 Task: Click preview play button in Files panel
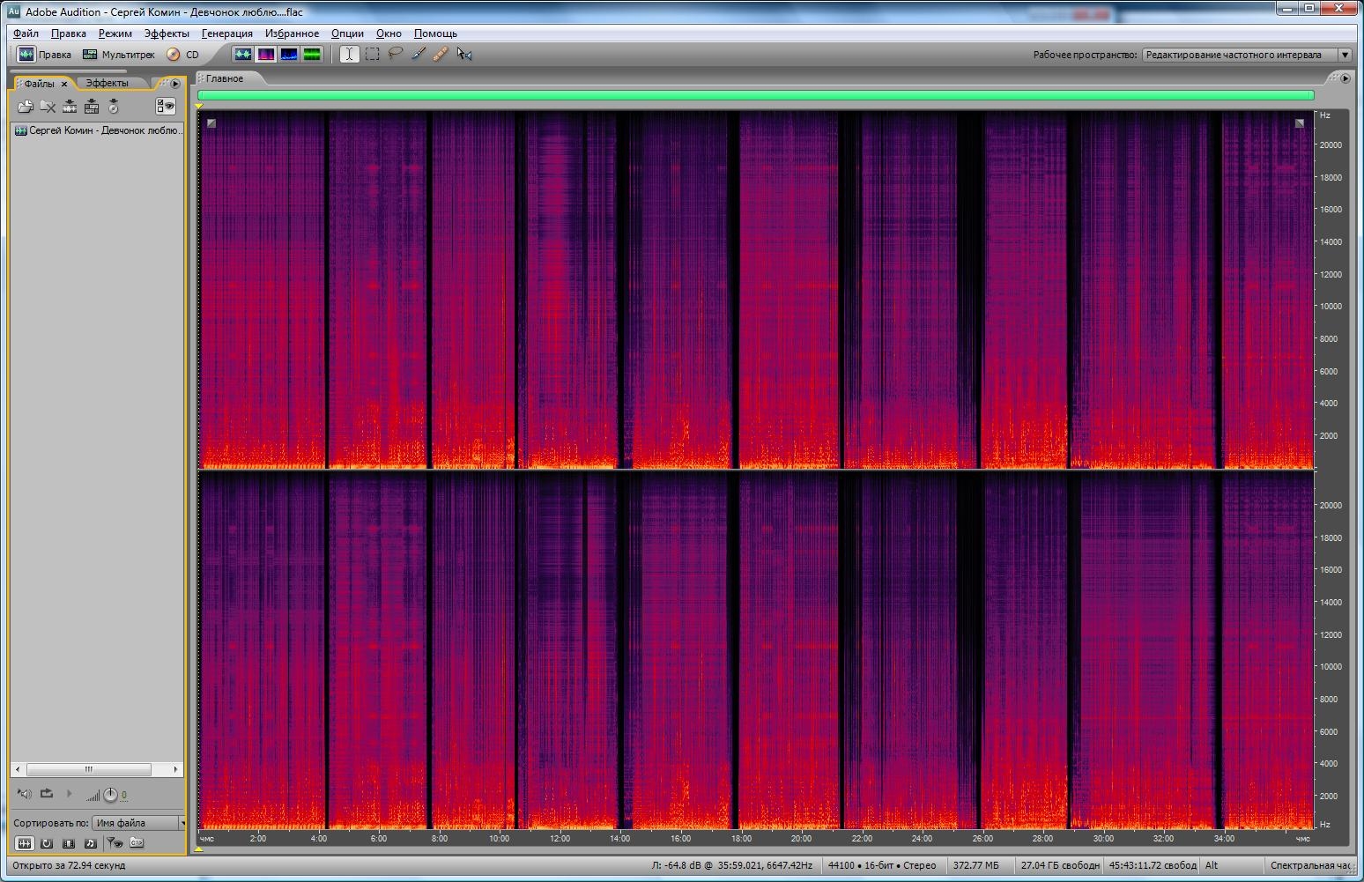click(69, 794)
